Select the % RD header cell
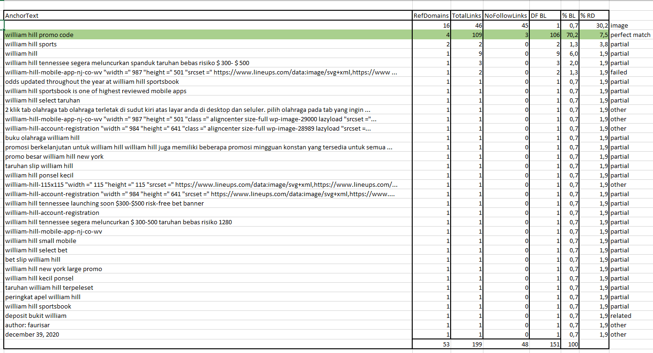Image resolution: width=653 pixels, height=353 pixels. pyautogui.click(x=594, y=15)
